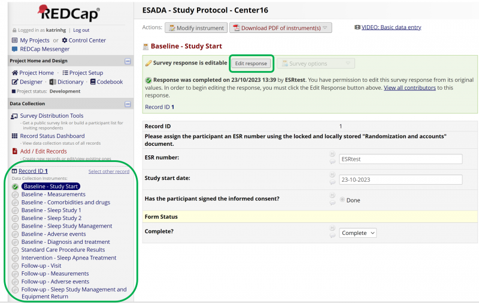479x303 pixels.
Task: Click the Control Center gear icon
Action: click(65, 40)
